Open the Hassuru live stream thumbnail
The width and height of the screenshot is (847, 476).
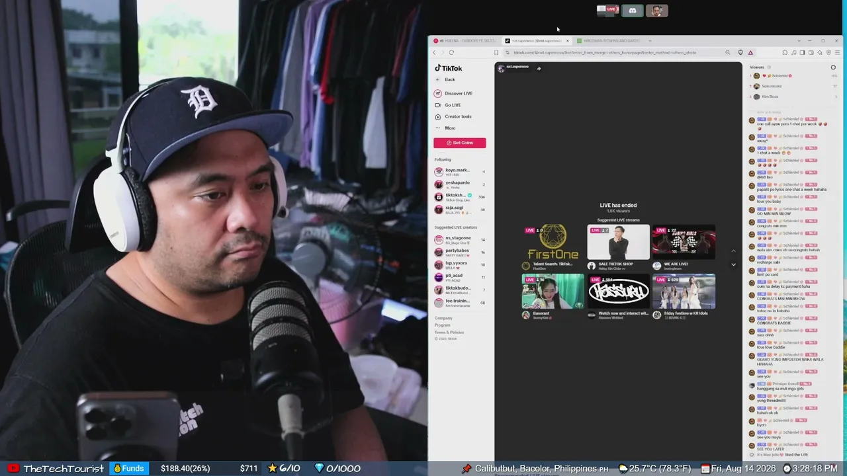tap(618, 291)
